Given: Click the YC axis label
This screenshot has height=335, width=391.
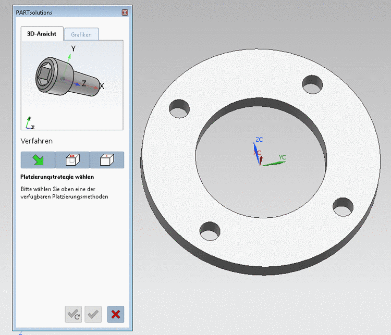Looking at the screenshot, I should pyautogui.click(x=282, y=157).
